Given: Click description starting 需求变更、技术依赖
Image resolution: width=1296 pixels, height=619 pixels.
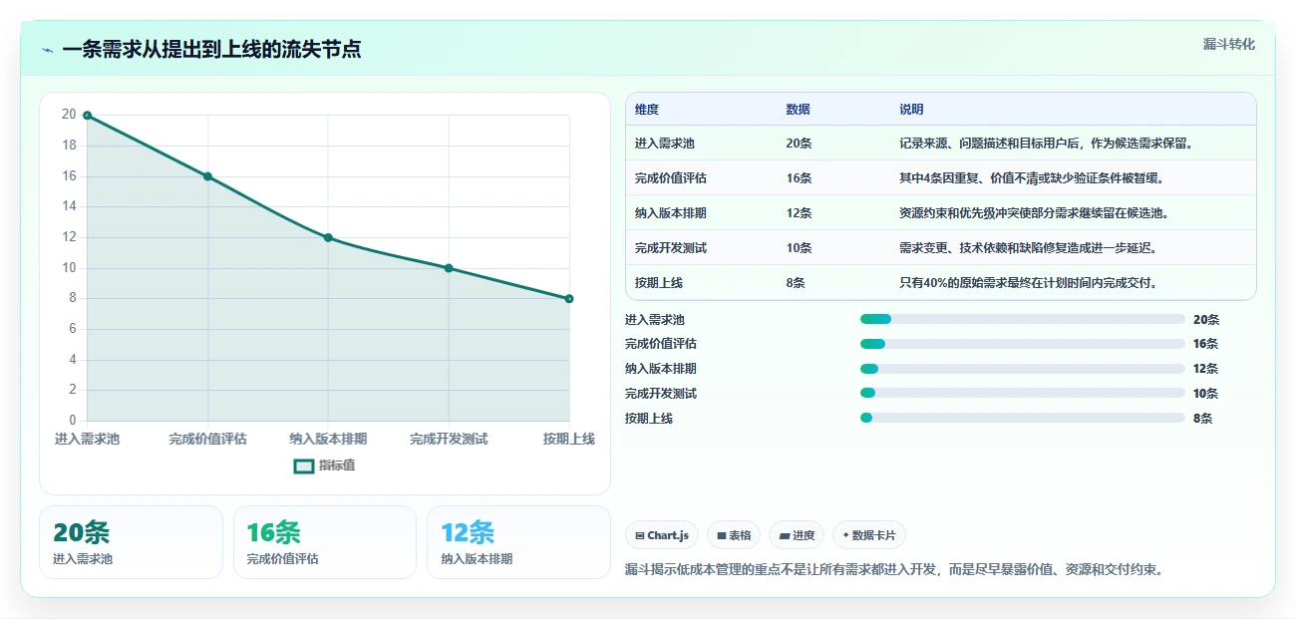Looking at the screenshot, I should coord(1028,248).
